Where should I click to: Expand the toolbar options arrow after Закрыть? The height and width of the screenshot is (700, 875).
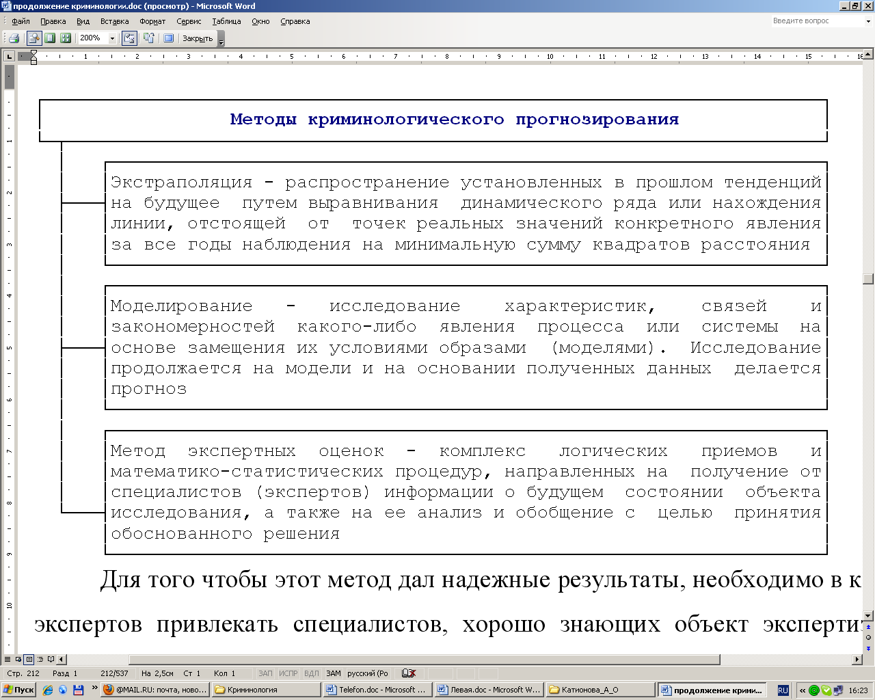221,39
